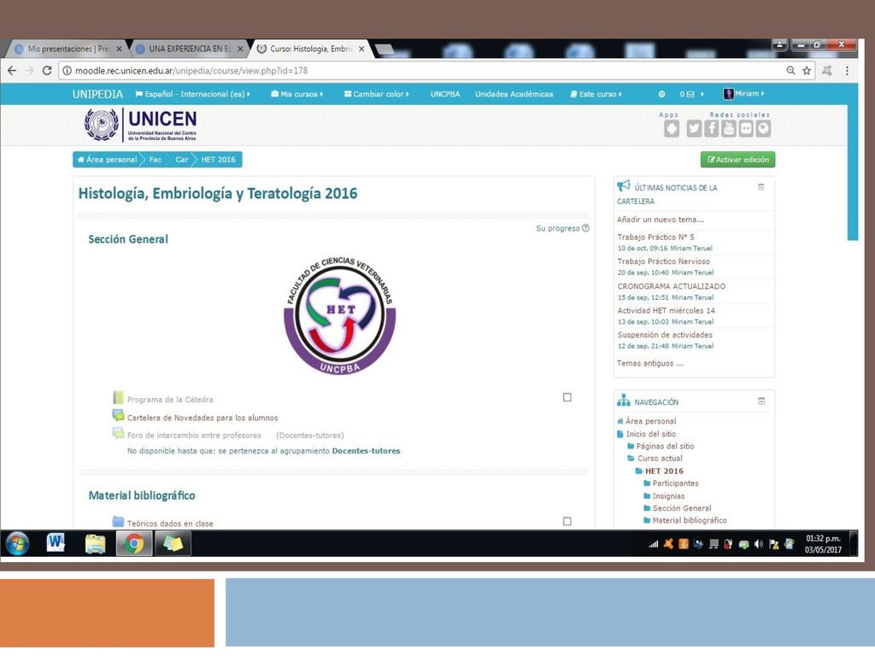Open the CRONOGRAMA ACTUALIZADO news item
Viewport: 875px width, 656px height.
pos(672,286)
